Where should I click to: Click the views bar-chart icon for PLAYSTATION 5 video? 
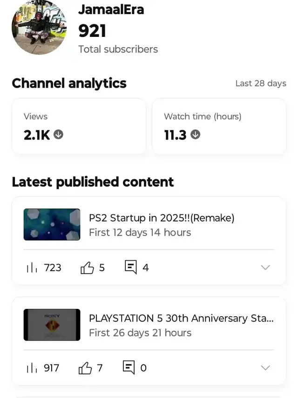click(32, 368)
